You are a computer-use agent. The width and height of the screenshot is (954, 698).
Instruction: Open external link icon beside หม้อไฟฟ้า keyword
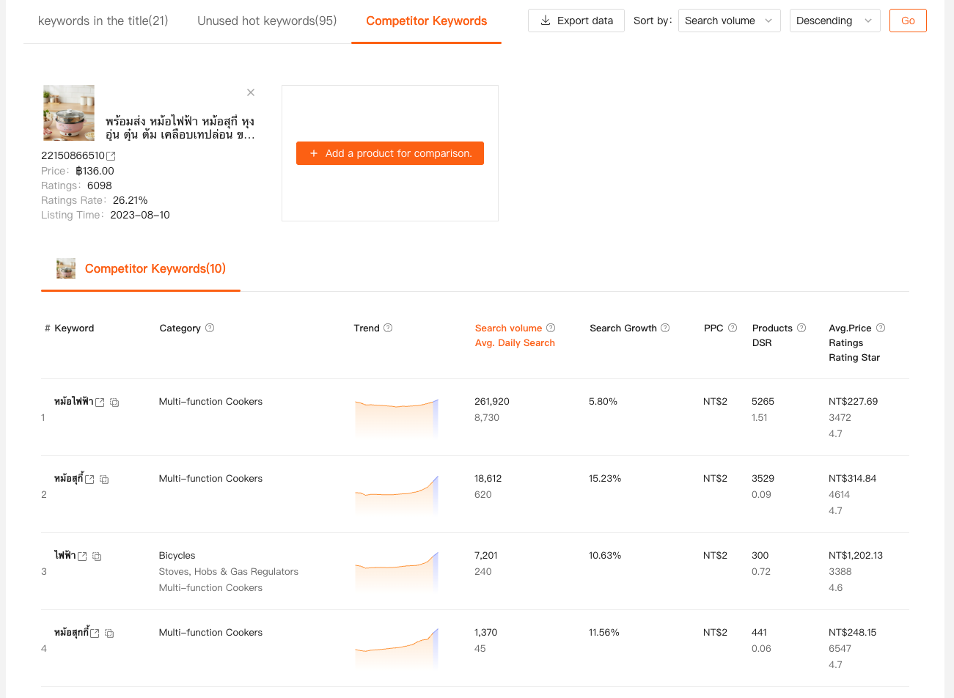point(100,403)
